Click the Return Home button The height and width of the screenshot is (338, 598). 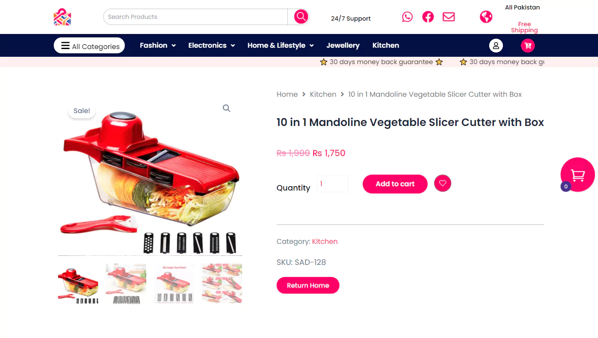[308, 286]
